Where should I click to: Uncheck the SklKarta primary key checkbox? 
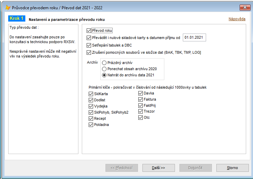91,94
